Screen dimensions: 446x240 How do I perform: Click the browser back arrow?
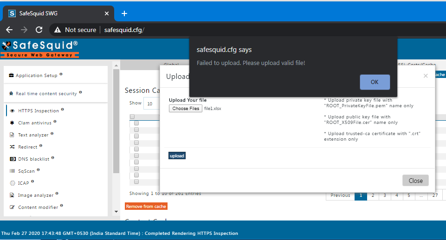[x=9, y=30]
